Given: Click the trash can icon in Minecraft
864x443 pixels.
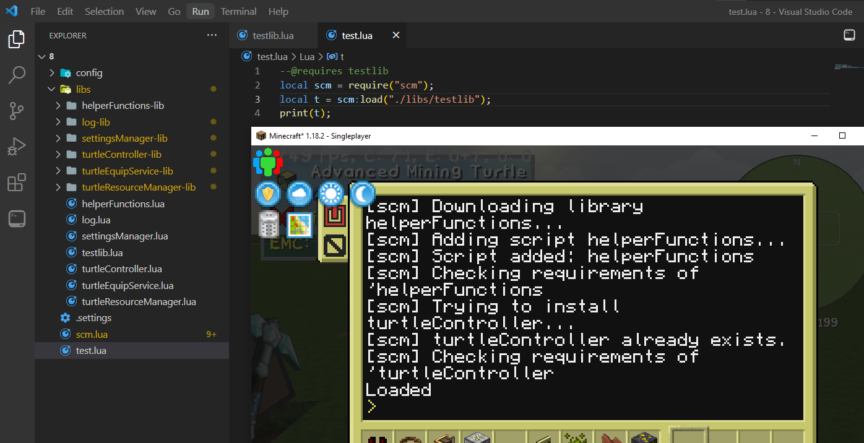Looking at the screenshot, I should pyautogui.click(x=268, y=225).
